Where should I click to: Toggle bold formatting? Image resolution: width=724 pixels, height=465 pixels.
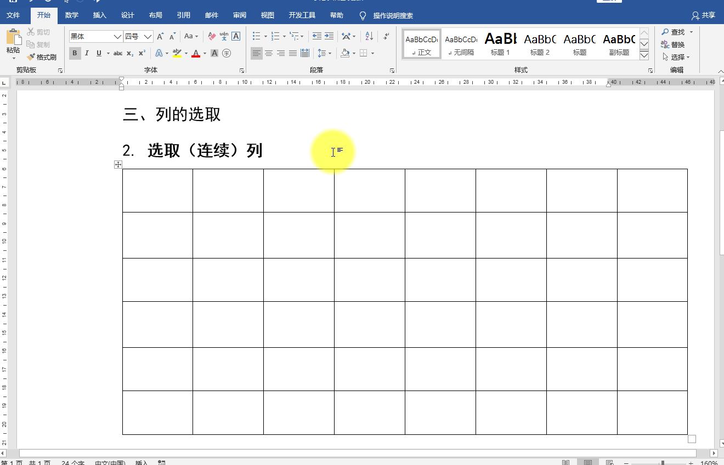tap(75, 53)
